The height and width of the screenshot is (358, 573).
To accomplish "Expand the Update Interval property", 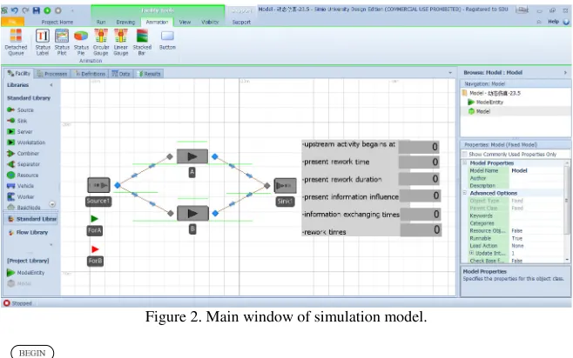I will [x=471, y=253].
